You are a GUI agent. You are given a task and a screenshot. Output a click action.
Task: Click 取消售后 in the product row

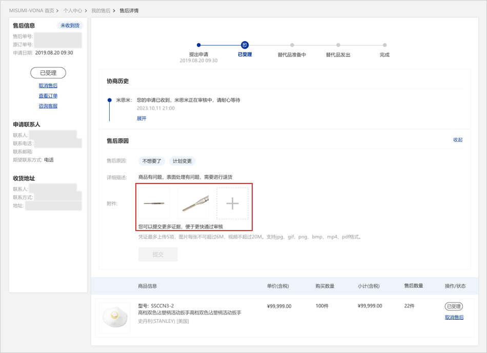pyautogui.click(x=454, y=317)
